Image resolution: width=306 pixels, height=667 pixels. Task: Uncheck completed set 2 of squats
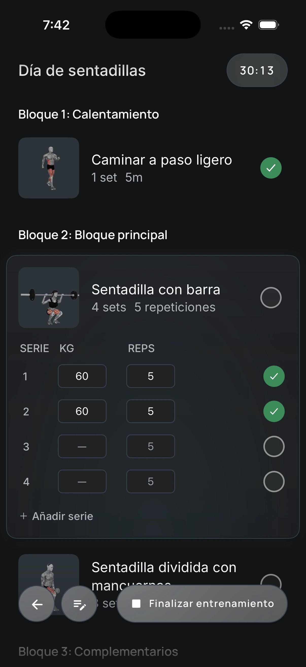[274, 411]
